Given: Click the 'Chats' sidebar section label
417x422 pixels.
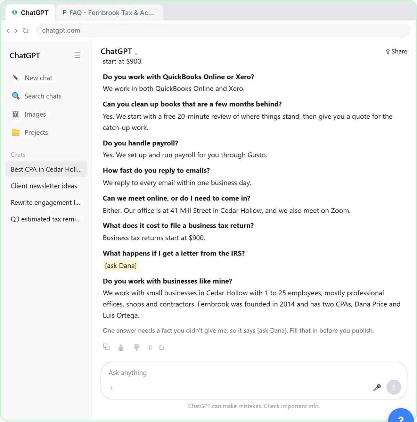Looking at the screenshot, I should (x=18, y=155).
